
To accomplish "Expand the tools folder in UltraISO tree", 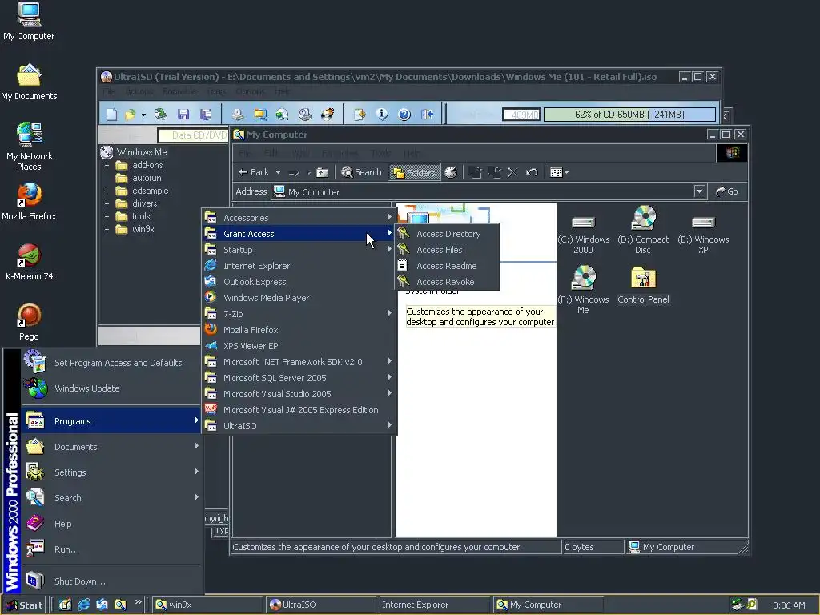I will click(107, 216).
